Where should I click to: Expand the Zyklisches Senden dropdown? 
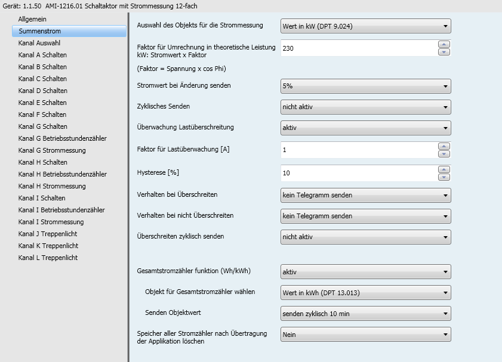click(365, 107)
